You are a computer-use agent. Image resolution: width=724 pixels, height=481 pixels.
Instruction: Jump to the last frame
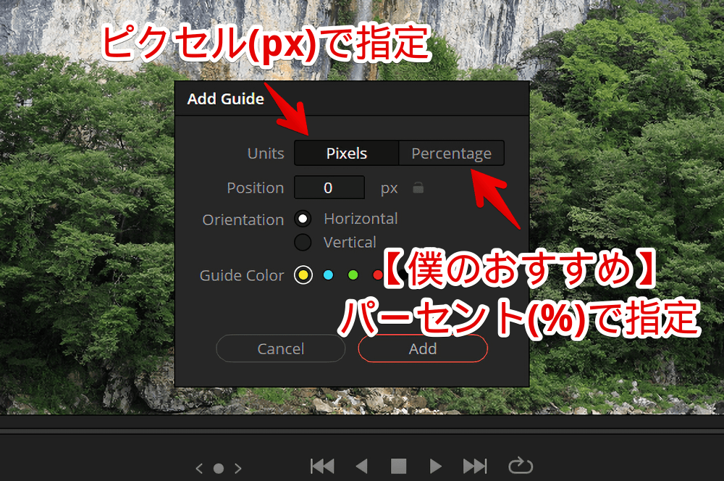pos(475,467)
